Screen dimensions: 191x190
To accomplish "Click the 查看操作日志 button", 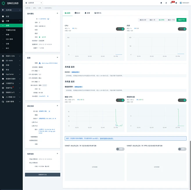I will pos(42,175).
